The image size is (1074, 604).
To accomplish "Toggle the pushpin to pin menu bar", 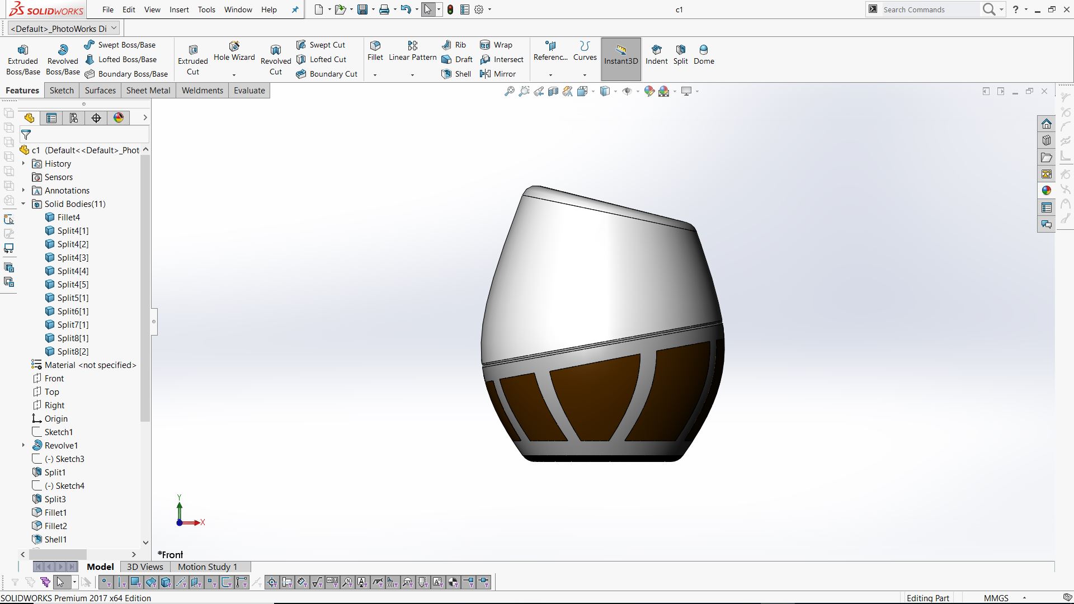I will (x=295, y=10).
